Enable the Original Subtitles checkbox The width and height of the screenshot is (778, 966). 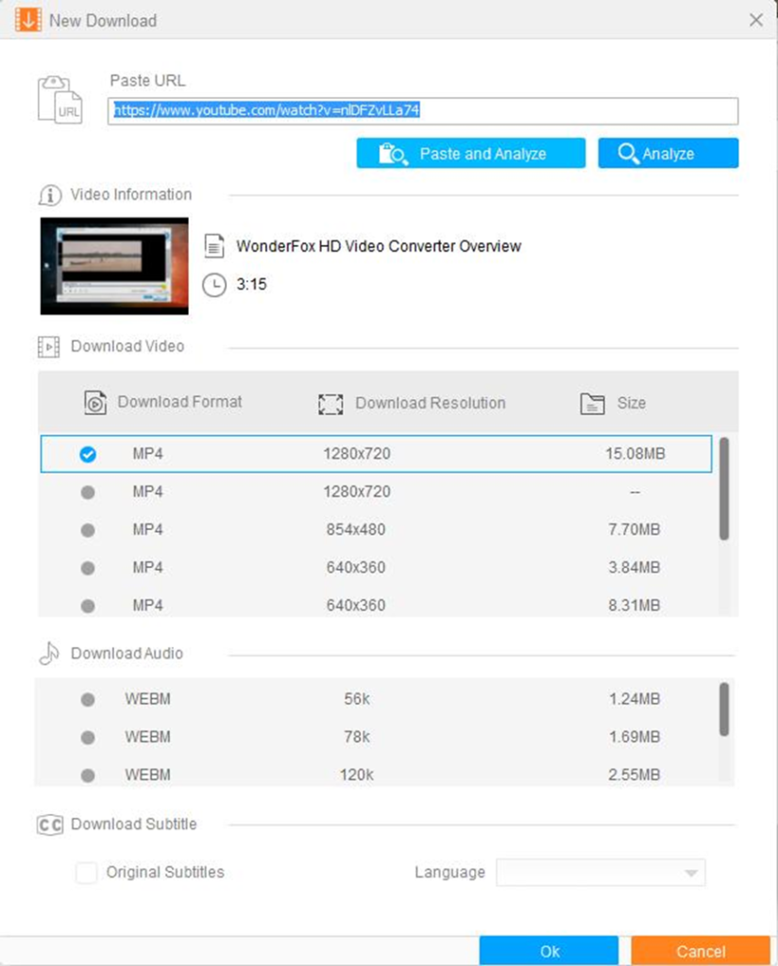click(x=86, y=873)
